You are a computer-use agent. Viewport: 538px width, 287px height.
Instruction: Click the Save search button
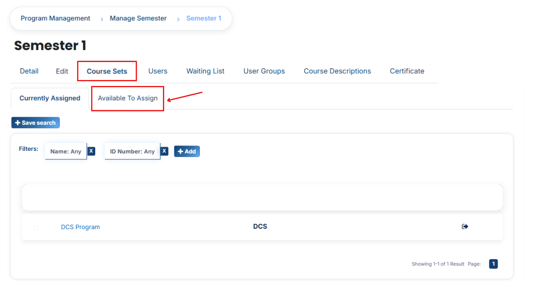pos(36,123)
